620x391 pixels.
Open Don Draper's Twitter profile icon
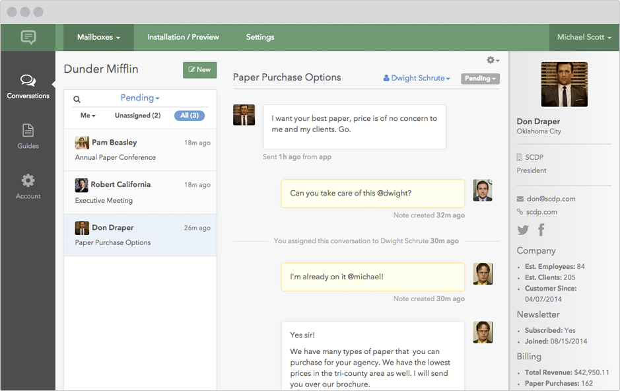522,230
